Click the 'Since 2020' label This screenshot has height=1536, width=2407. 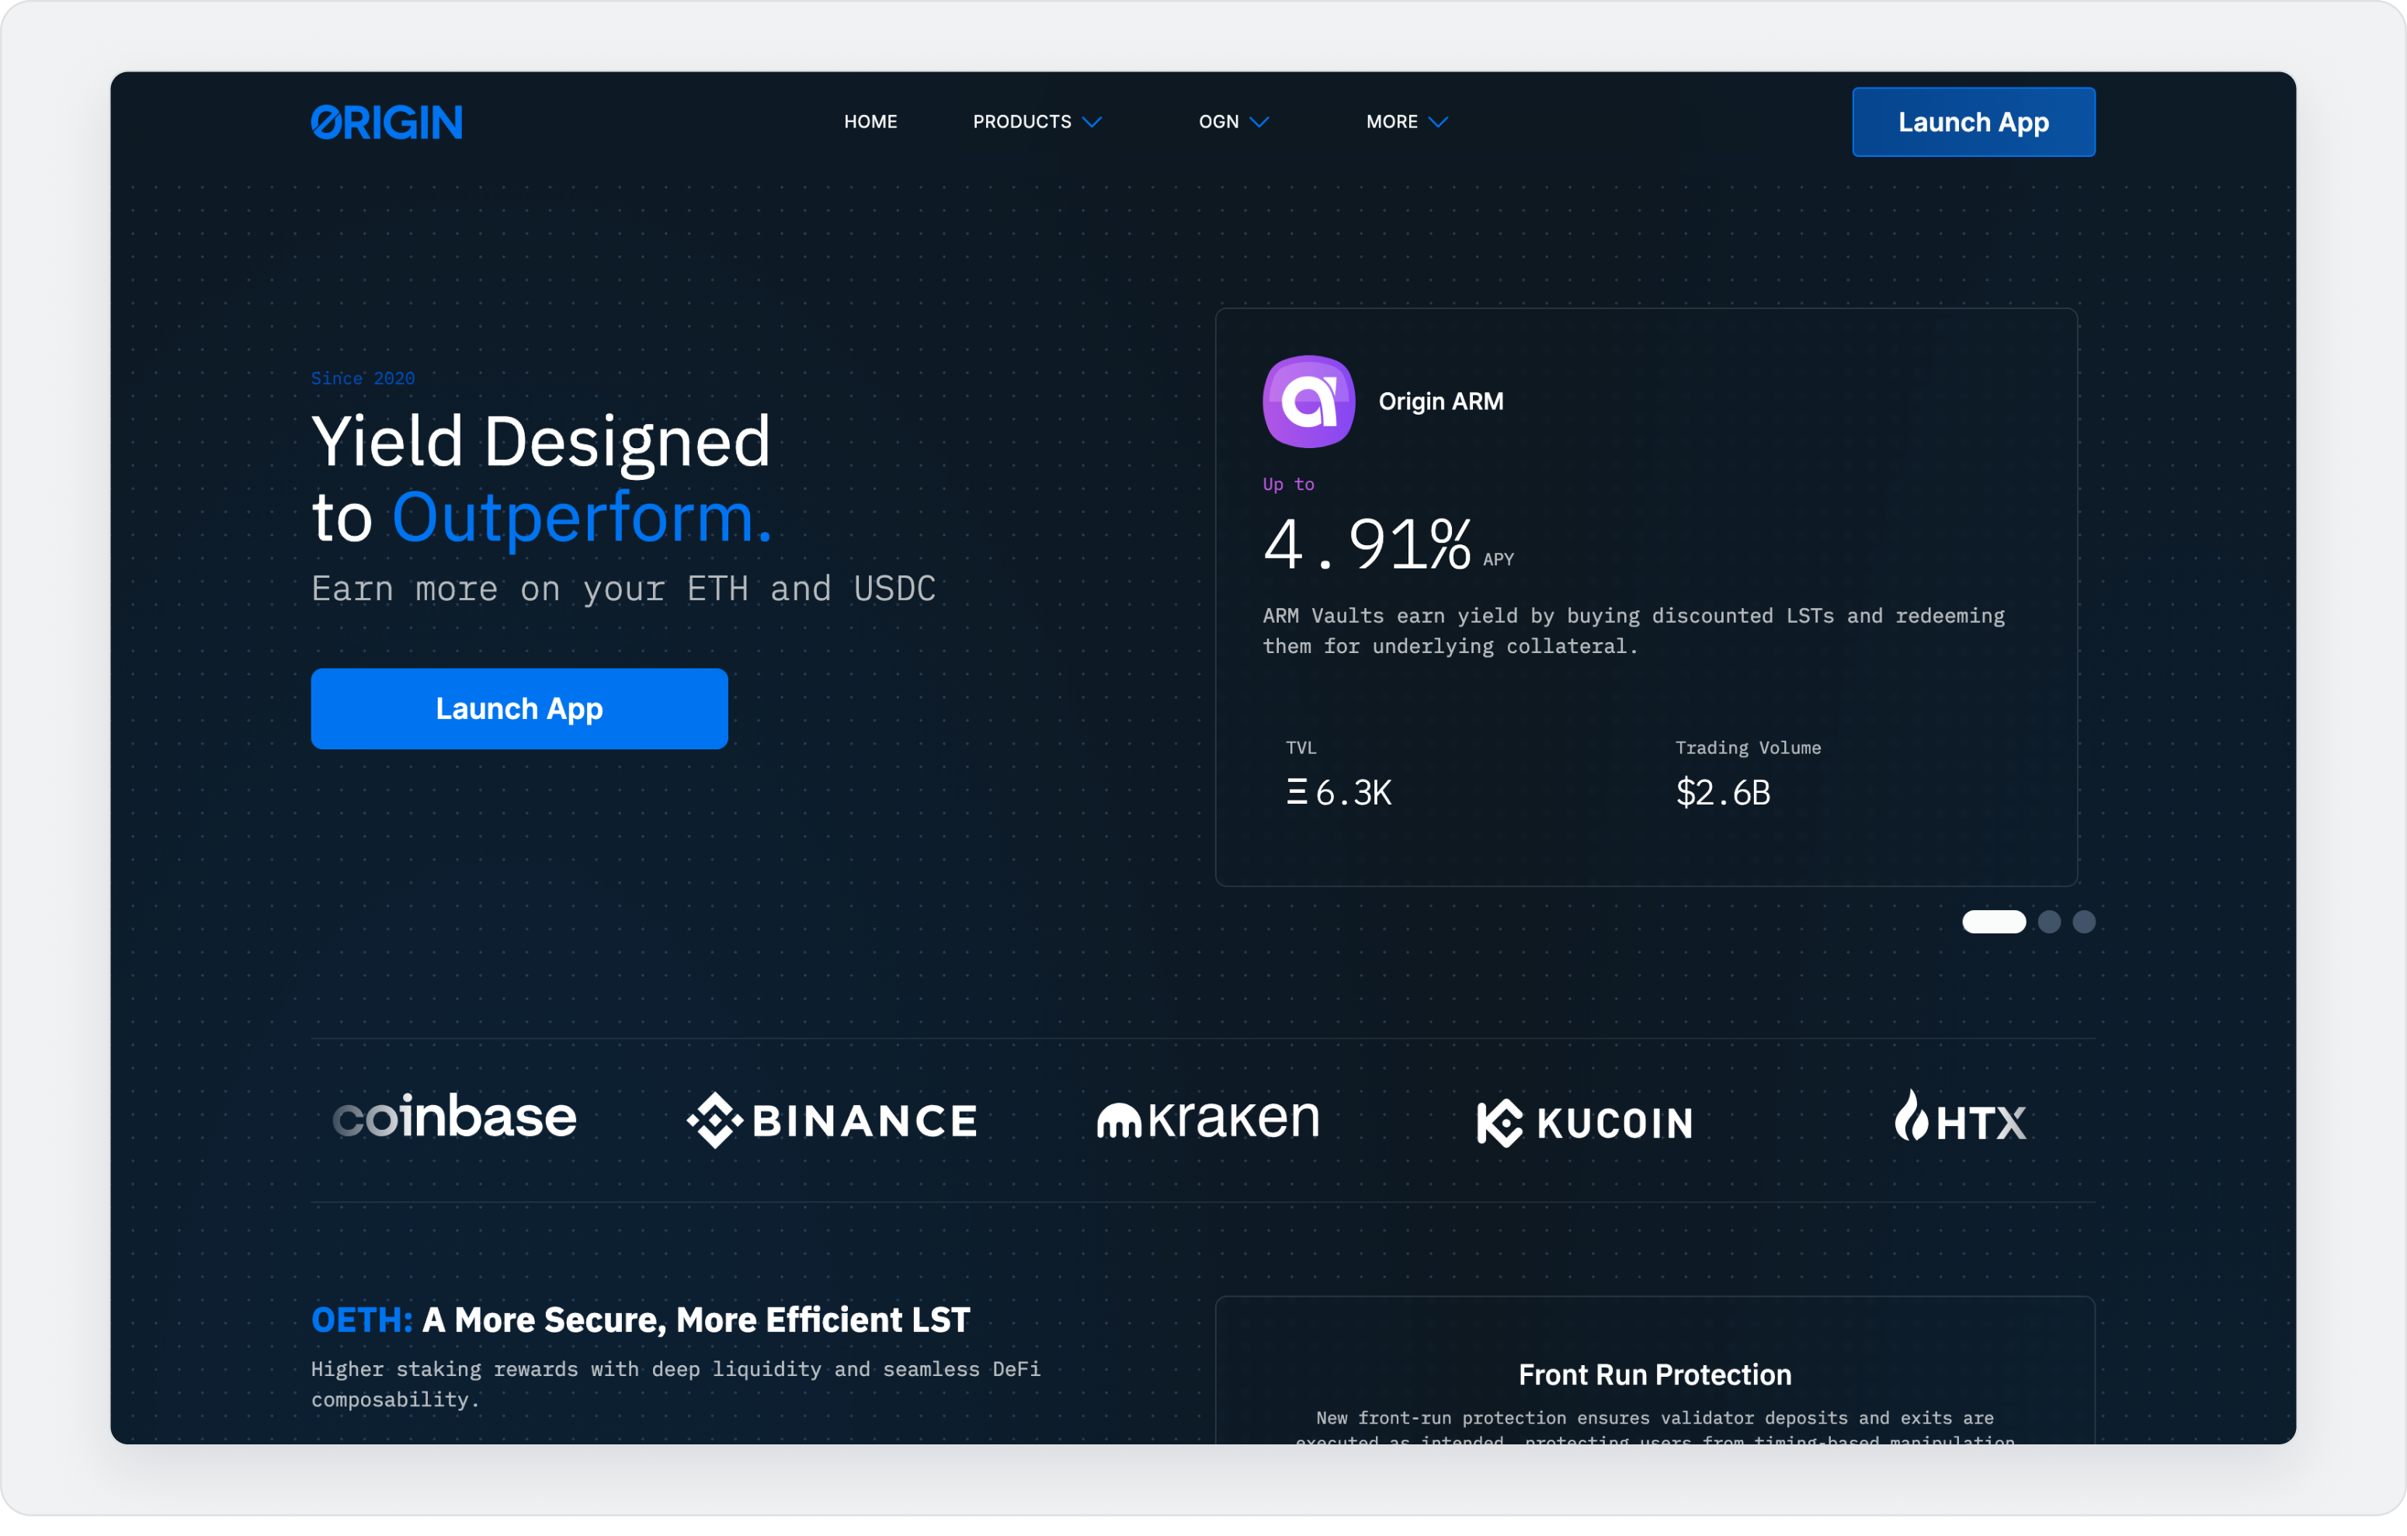tap(363, 378)
